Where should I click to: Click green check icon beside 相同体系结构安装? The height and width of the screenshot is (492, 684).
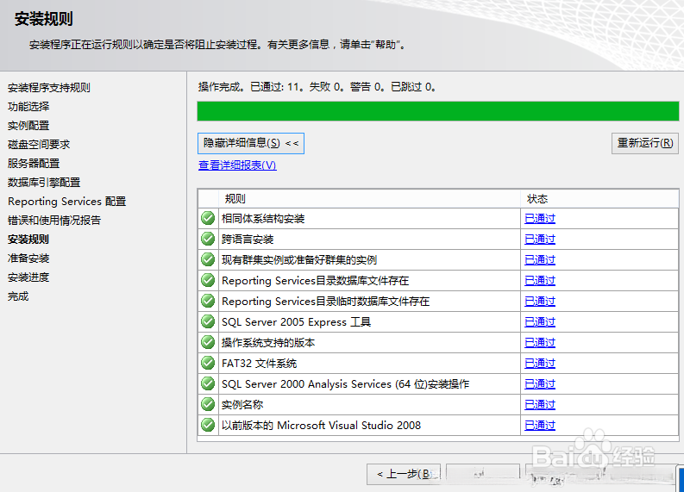(x=208, y=218)
